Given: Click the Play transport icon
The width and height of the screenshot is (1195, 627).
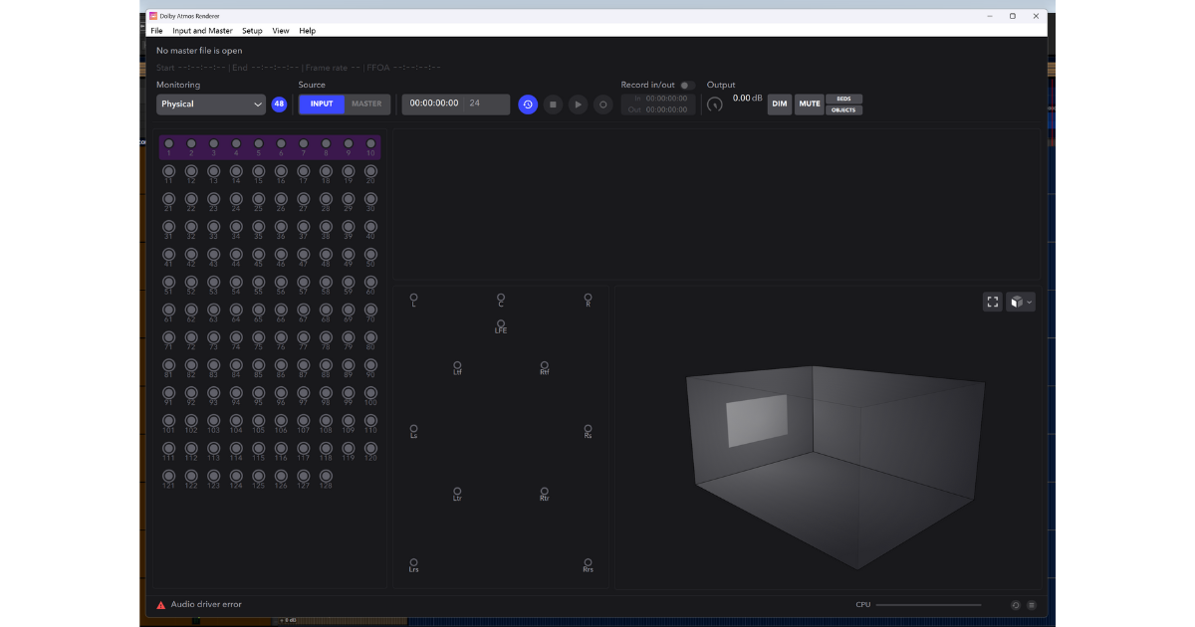Looking at the screenshot, I should 578,104.
